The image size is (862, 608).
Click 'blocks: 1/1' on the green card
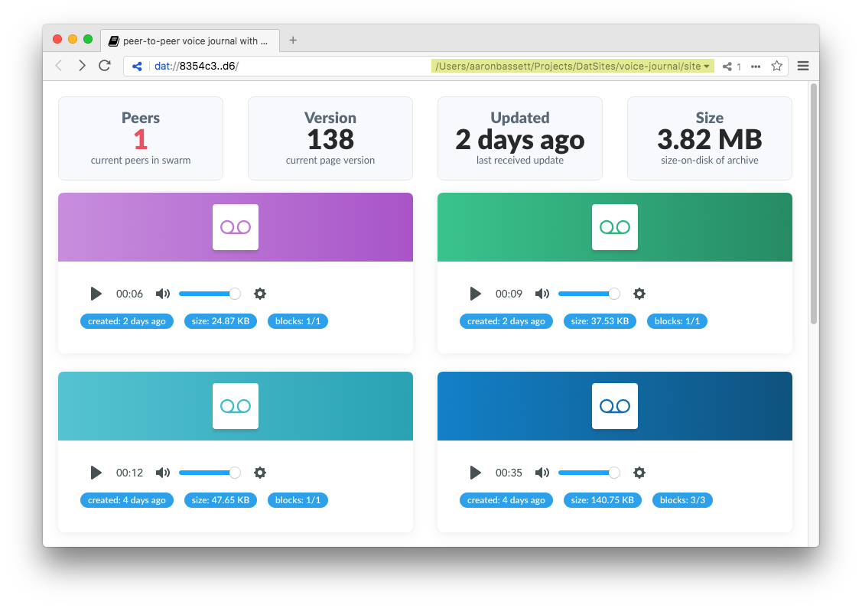[678, 321]
